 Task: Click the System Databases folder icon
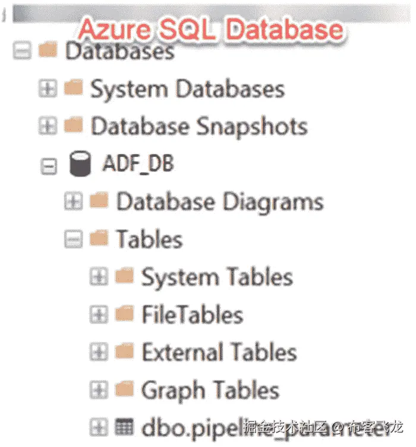click(73, 88)
